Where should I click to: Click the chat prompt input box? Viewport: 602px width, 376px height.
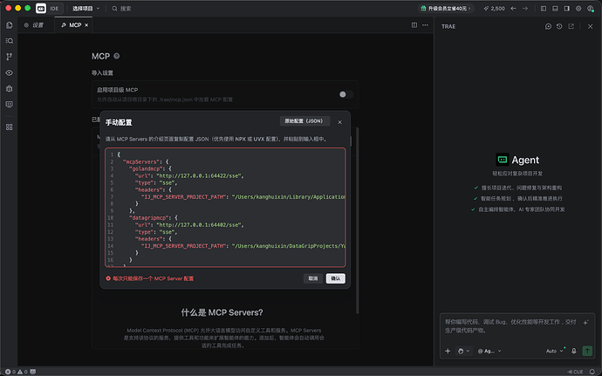click(x=510, y=326)
